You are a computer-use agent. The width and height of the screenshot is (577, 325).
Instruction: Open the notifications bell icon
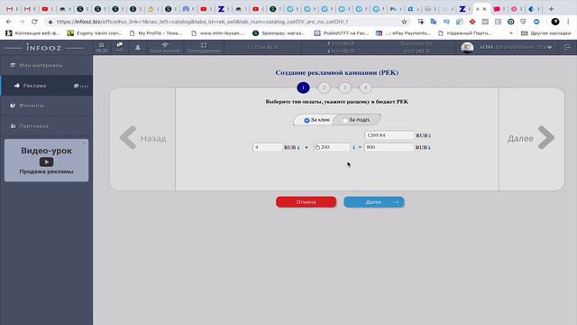pos(138,48)
